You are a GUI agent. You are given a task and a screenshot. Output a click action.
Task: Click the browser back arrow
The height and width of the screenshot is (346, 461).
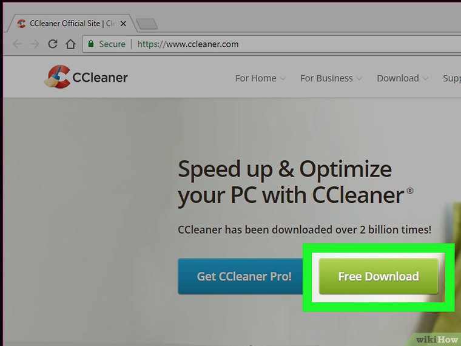point(17,44)
